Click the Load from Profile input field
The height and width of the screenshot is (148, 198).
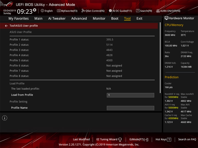[130, 95]
